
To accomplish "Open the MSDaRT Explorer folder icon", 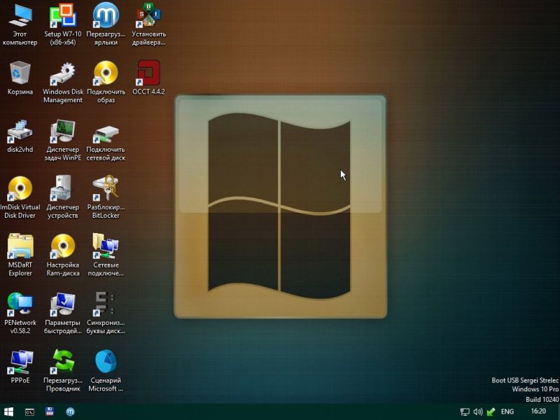I will pos(20,246).
